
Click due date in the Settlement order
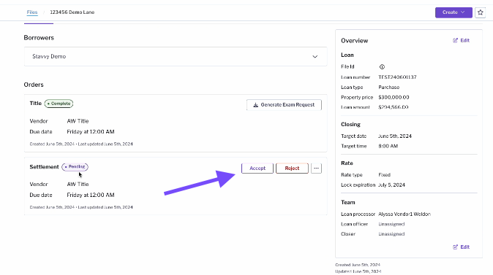point(91,195)
